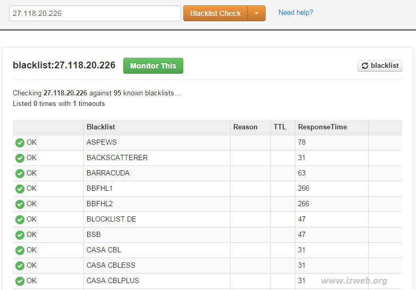Click the status icon in BLOCKLIST.DE row

click(20, 219)
